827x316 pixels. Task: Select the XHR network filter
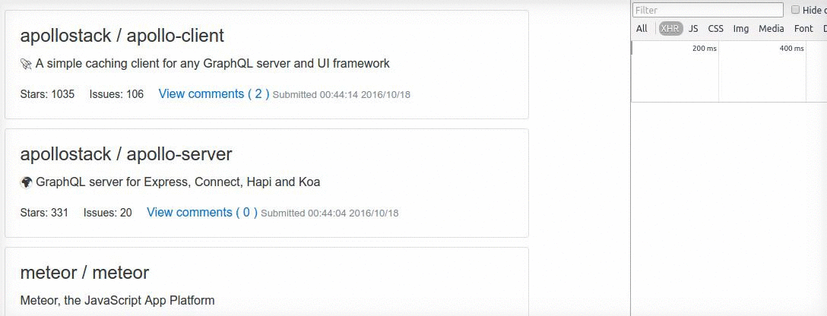[670, 29]
